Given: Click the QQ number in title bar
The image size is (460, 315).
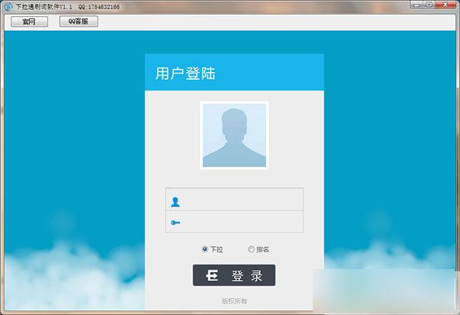Looking at the screenshot, I should (99, 6).
